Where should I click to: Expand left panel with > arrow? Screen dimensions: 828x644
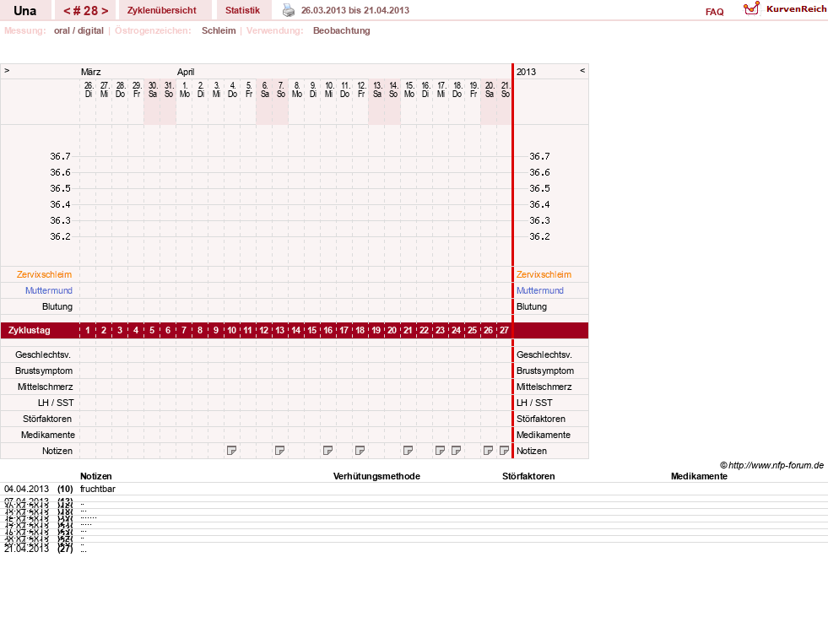[7, 70]
